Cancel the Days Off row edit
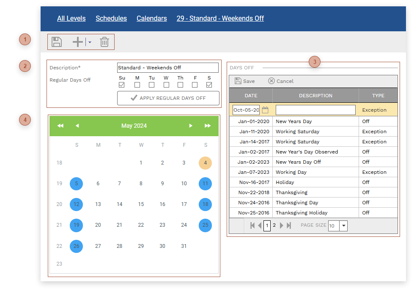Image resolution: width=414 pixels, height=291 pixels. [x=281, y=81]
